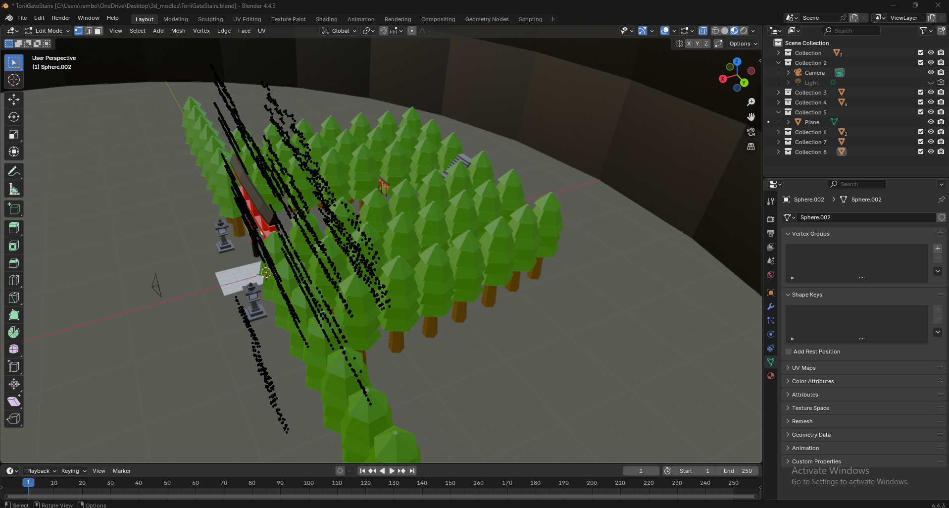Click the timeline horizontal scrollbar
This screenshot has height=508, width=949.
point(381,496)
